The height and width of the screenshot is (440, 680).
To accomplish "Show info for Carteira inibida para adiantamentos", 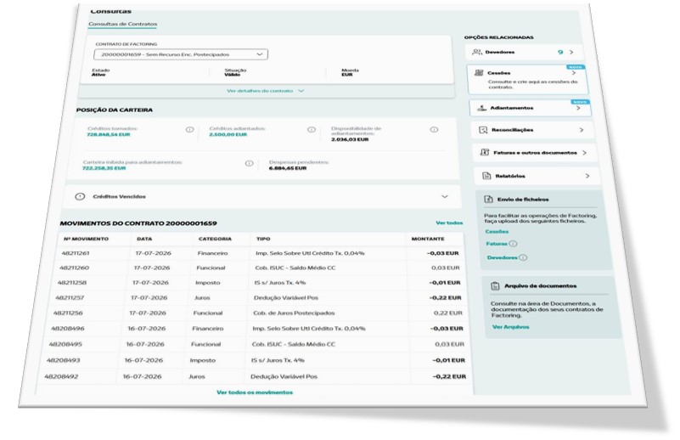I will pyautogui.click(x=249, y=164).
